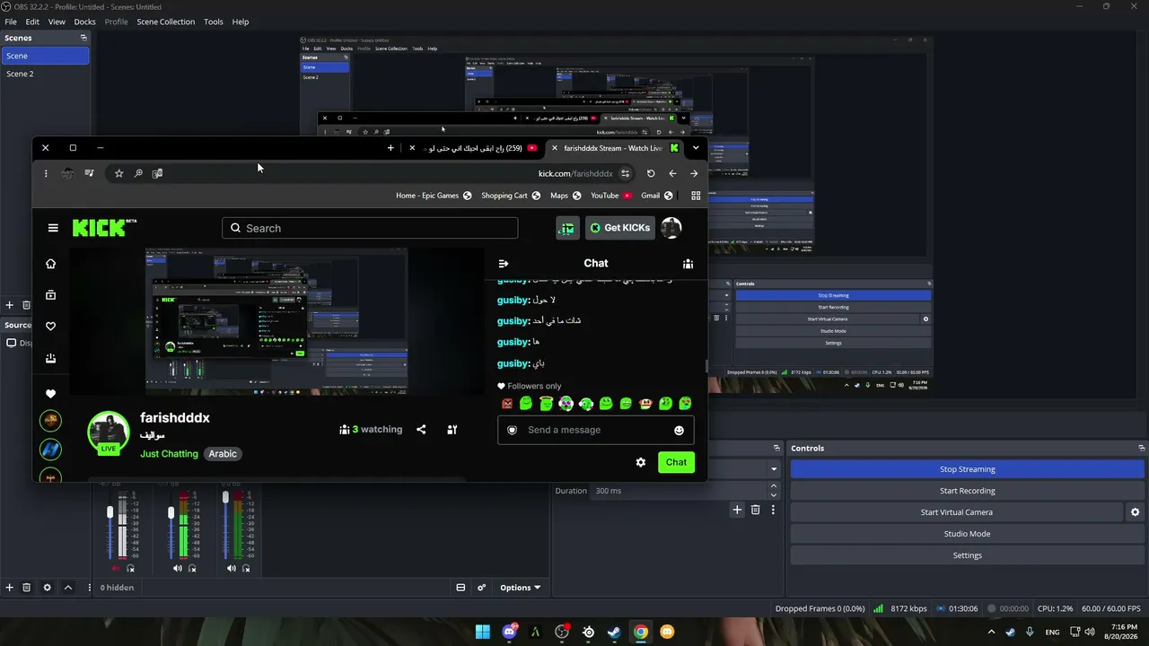The image size is (1149, 646).
Task: Open the Scene Collection menu
Action: click(x=166, y=22)
